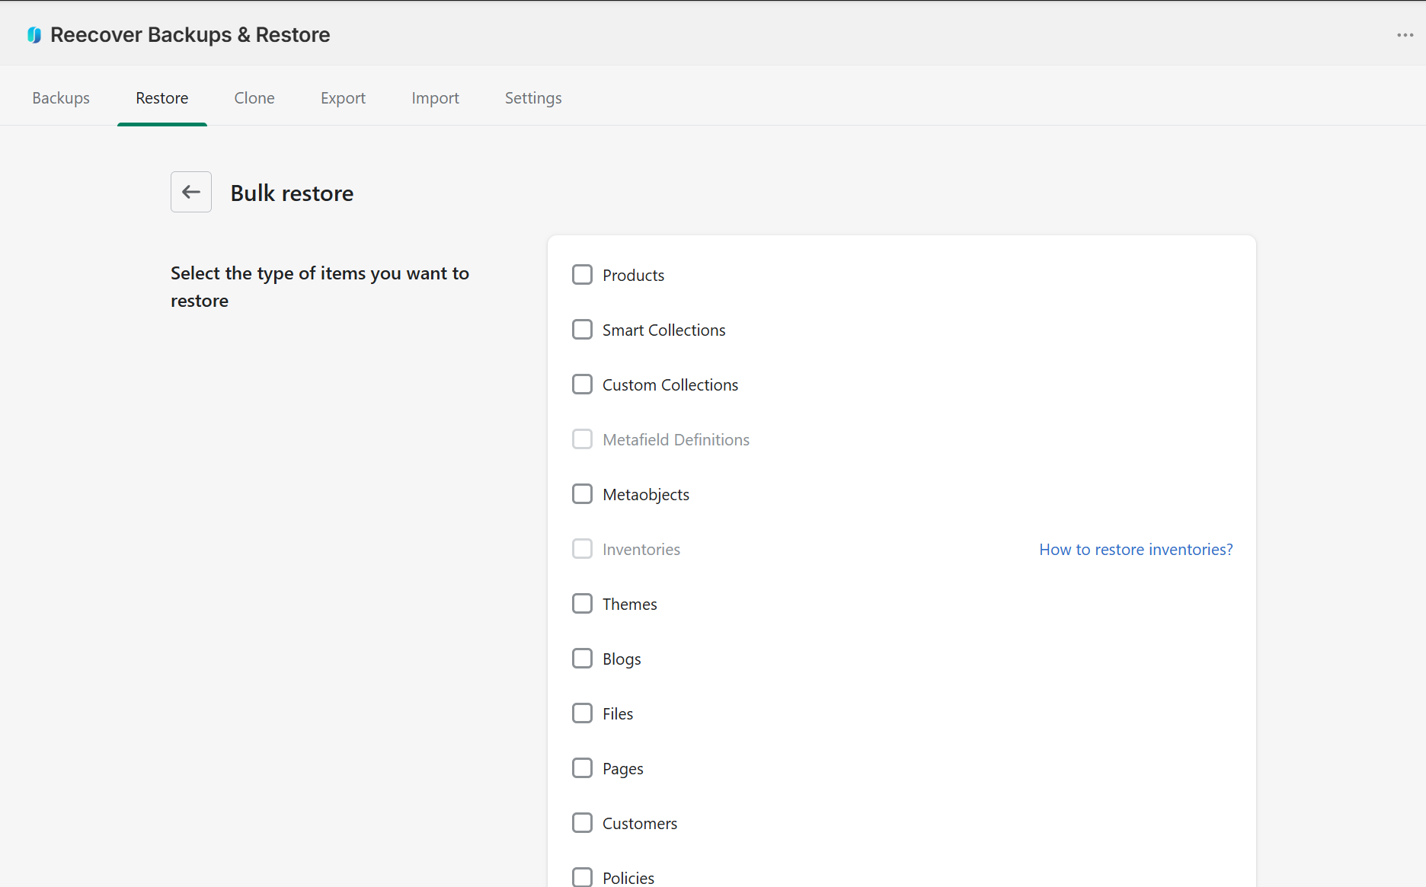Tick the Custom Collections checkbox

point(582,384)
